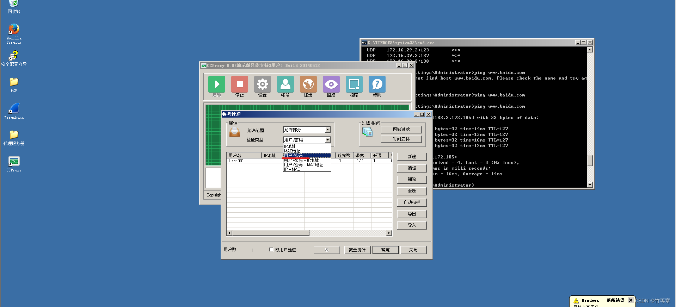The height and width of the screenshot is (307, 676).
Task: Click the IP地址 column header
Action: click(272, 155)
